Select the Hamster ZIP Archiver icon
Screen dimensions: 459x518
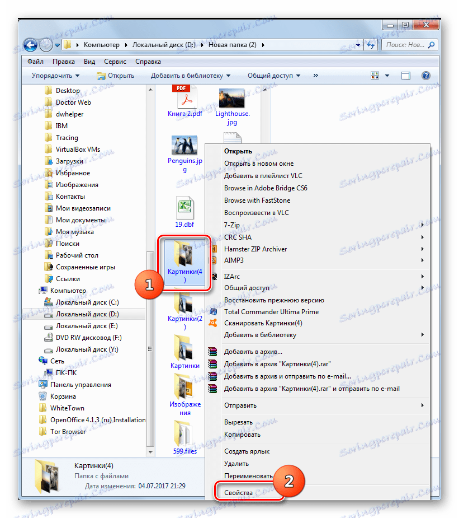point(214,249)
